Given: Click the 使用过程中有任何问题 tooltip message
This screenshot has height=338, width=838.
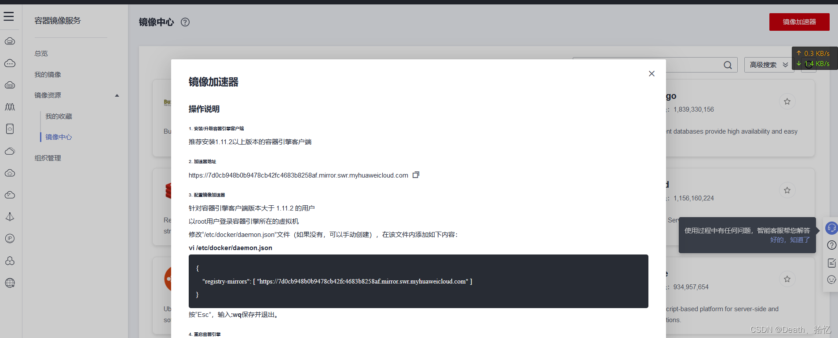Looking at the screenshot, I should tap(747, 230).
